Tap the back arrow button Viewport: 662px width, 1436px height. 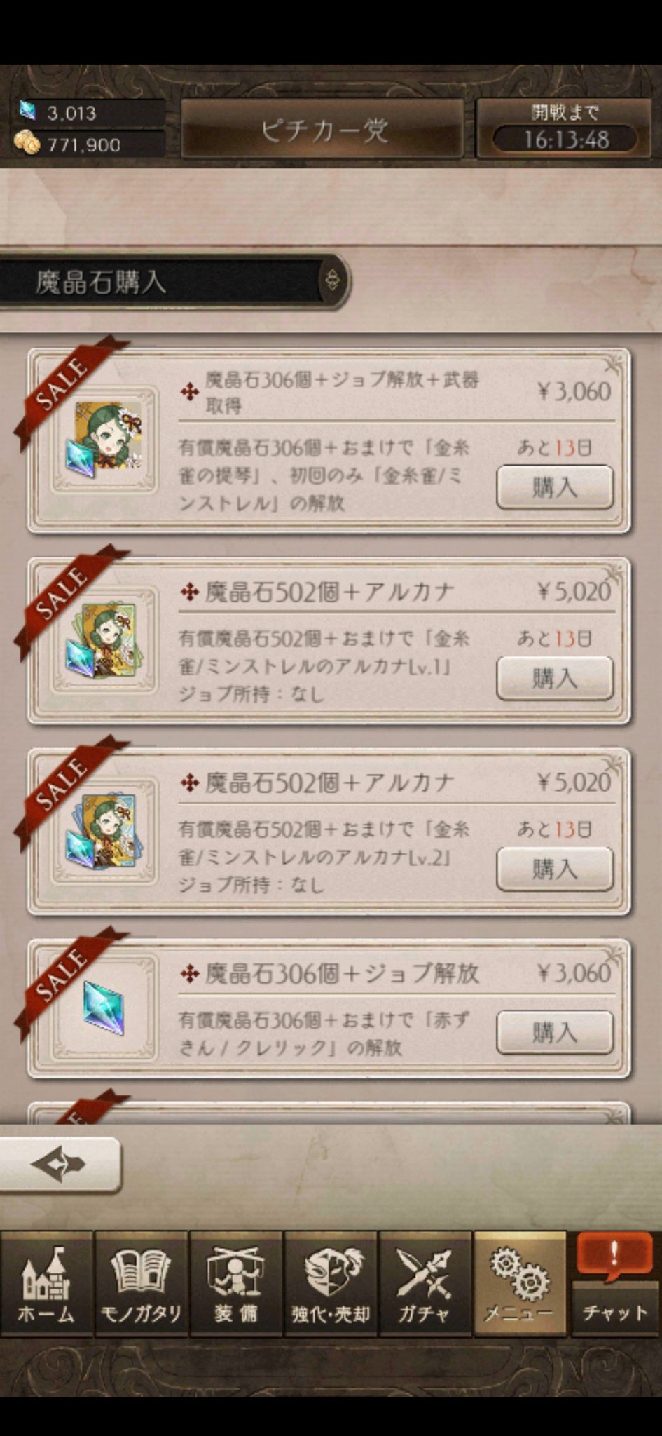pos(60,1165)
